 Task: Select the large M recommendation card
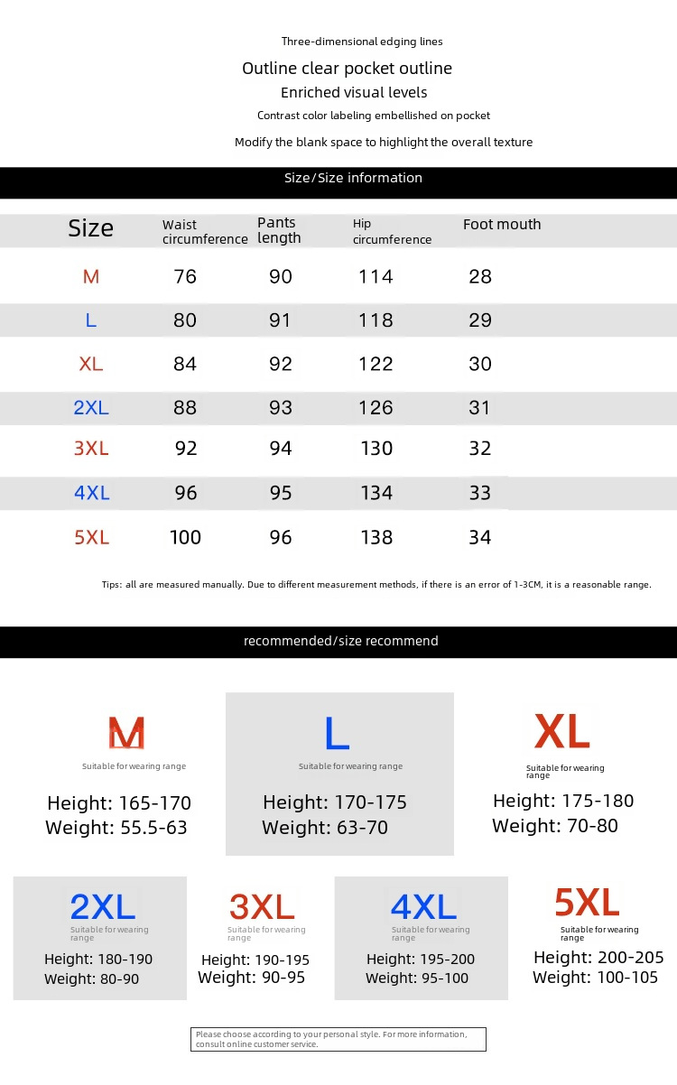click(119, 775)
